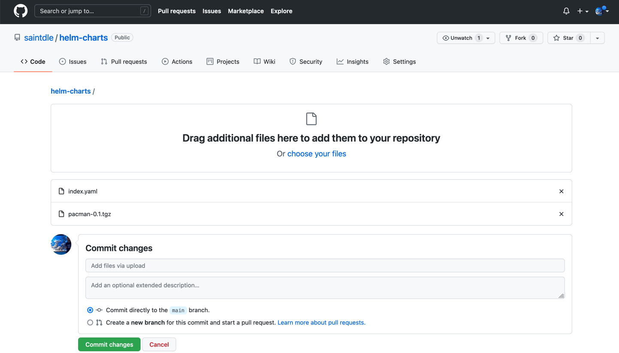Click the resize handle of description box
This screenshot has width=619, height=353.
click(x=561, y=296)
